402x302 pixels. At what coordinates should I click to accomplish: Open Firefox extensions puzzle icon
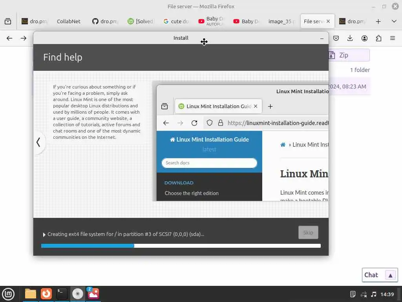pos(378,38)
